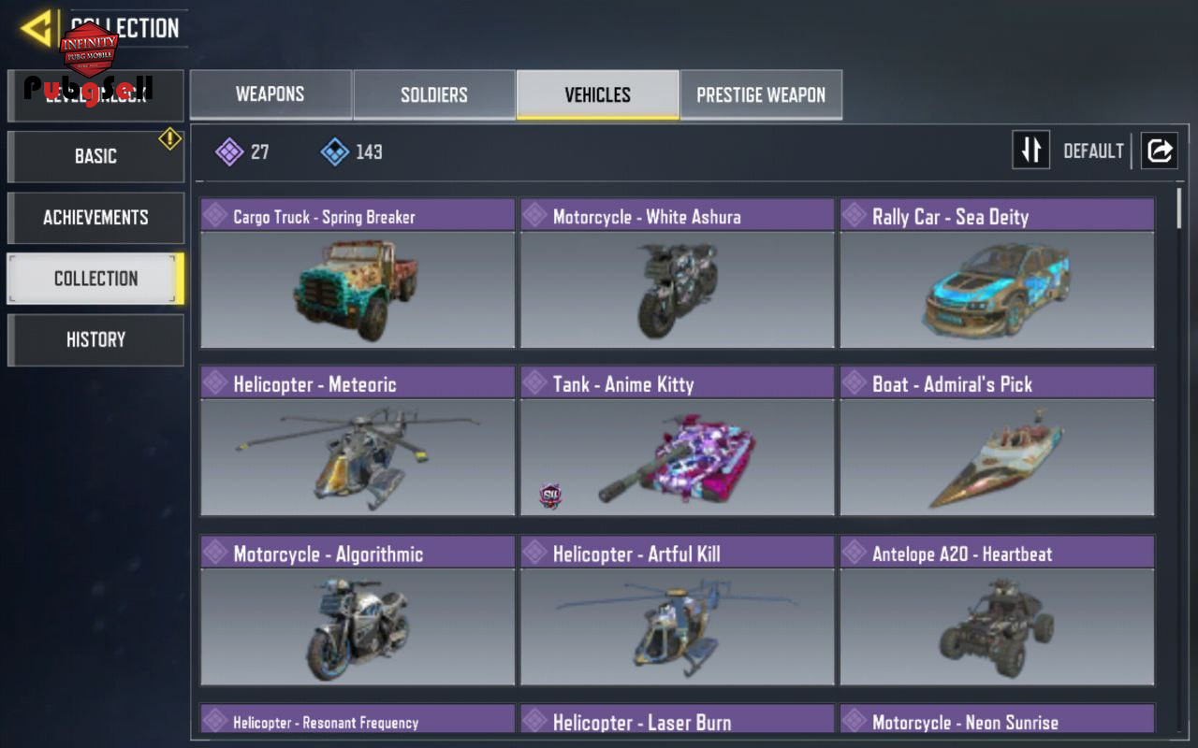Open the Achievements section
Viewport: 1198px width, 748px height.
(x=95, y=217)
